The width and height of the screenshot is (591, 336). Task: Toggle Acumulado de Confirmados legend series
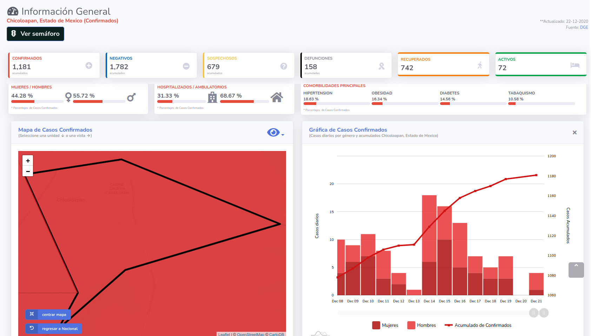coord(478,325)
